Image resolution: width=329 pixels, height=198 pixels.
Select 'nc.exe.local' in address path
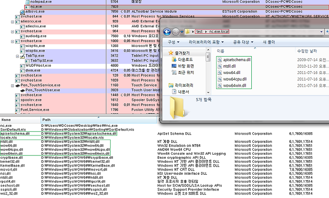coord(219,31)
